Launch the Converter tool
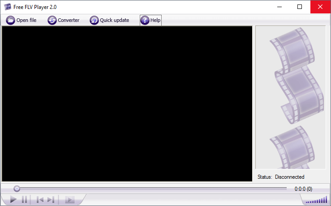 coord(63,20)
